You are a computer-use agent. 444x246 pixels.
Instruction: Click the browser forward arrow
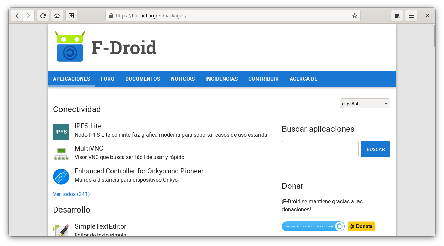coord(29,16)
